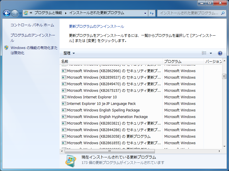Open recent pages dropdown beside Forward arrow
Image resolution: width=229 pixels, height=171 pixels.
point(20,13)
